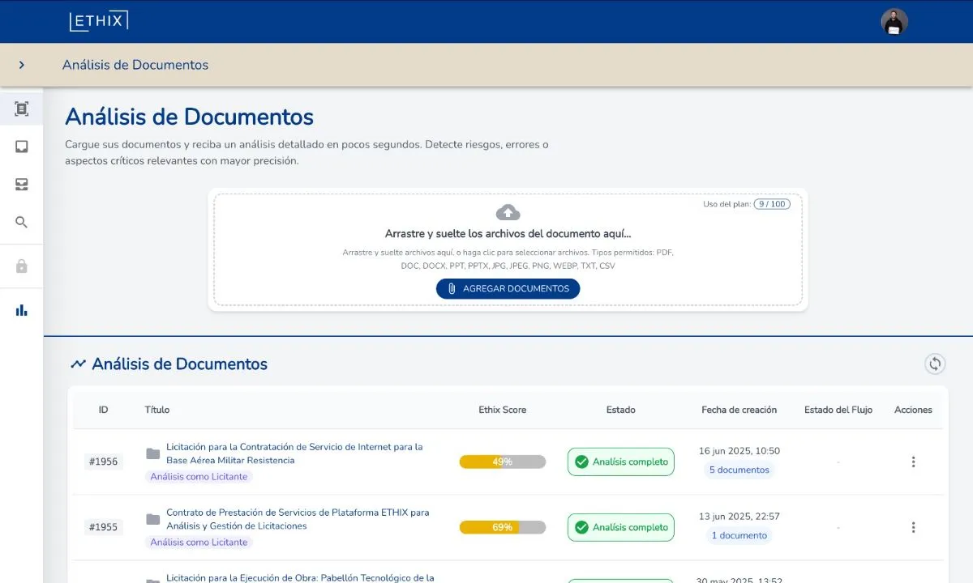Click the #1956 ID badge
Image resolution: width=973 pixels, height=583 pixels.
(104, 462)
